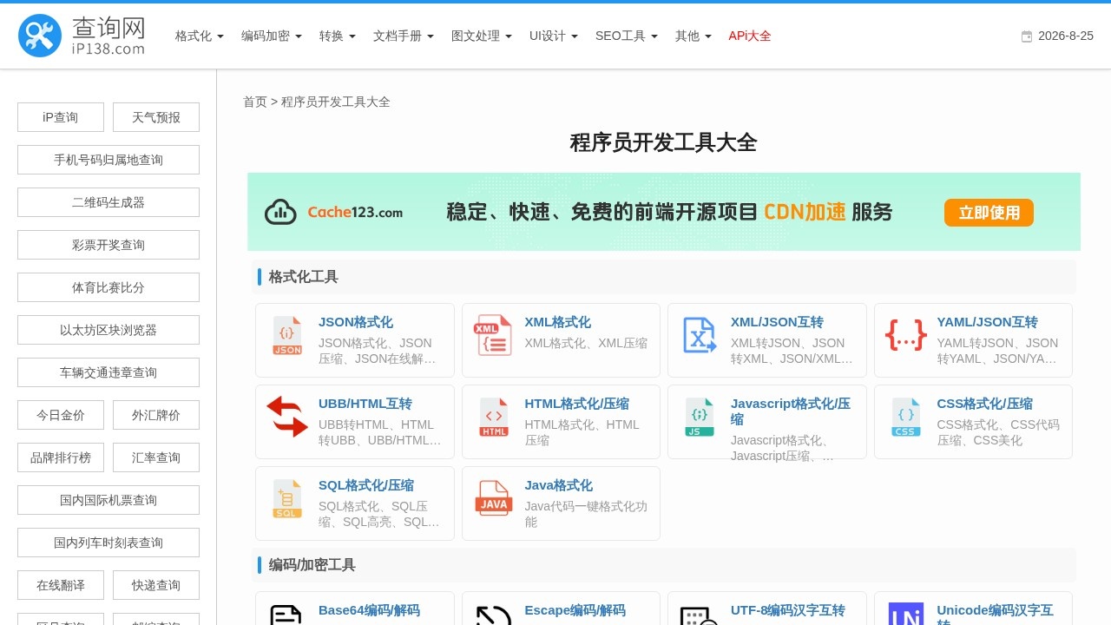Open the XML/JSON互转 title link
1111x625 pixels.
(x=777, y=322)
